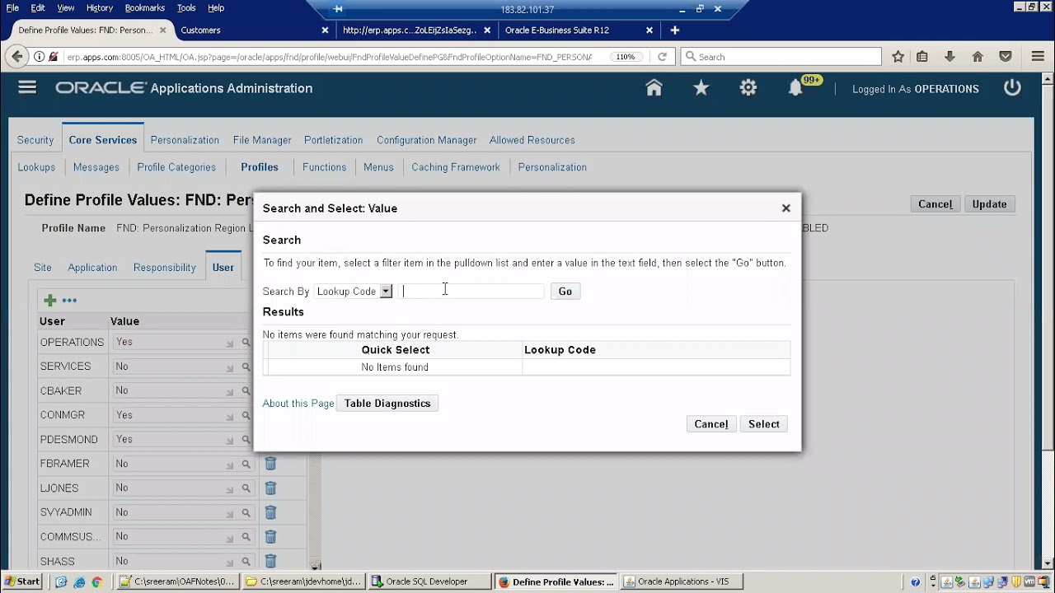This screenshot has height=593, width=1055.
Task: Open the Functions subtab
Action: (x=324, y=167)
